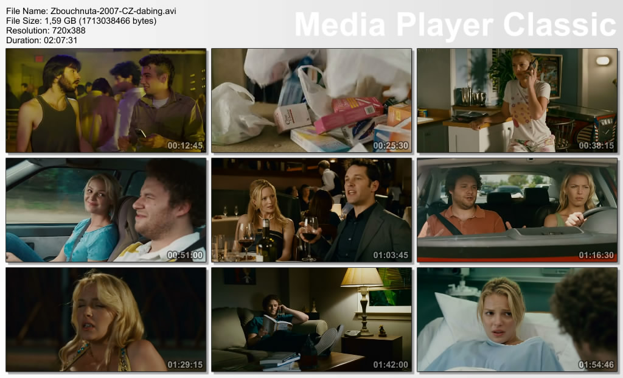Screen dimensions: 623x378
Task: Select the 01:16:30 timestamp label
Action: tap(596, 255)
